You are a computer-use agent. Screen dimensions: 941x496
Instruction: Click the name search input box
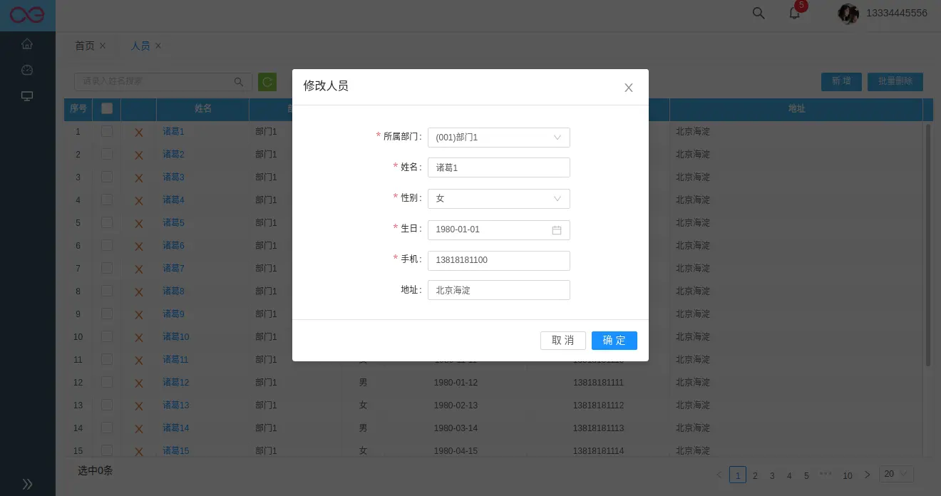[x=163, y=82]
